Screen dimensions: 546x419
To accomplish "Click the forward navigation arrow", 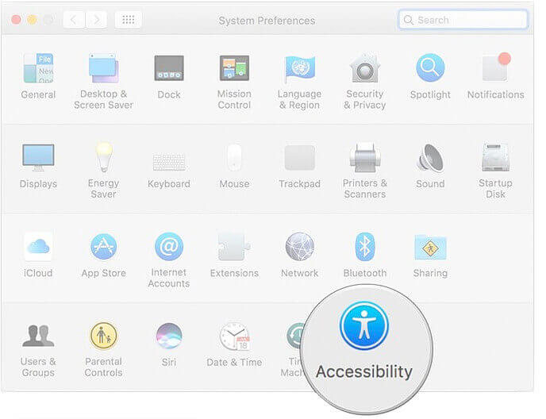I will pyautogui.click(x=97, y=20).
